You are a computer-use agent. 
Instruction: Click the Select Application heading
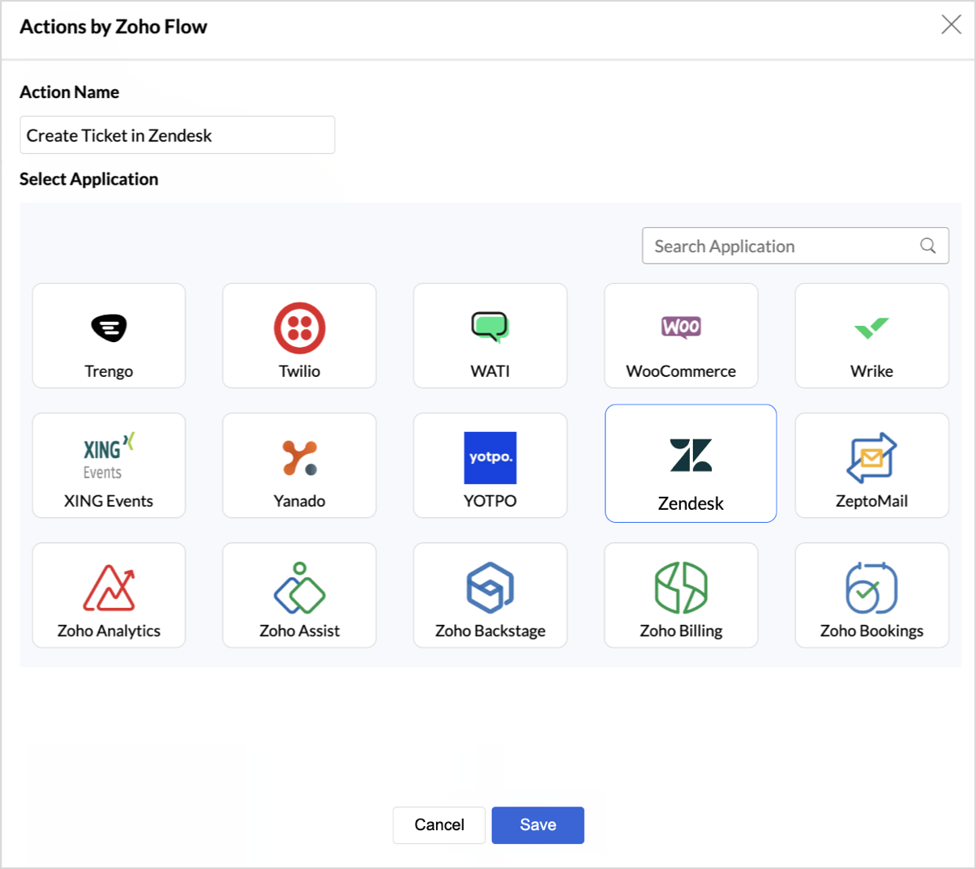tap(89, 179)
